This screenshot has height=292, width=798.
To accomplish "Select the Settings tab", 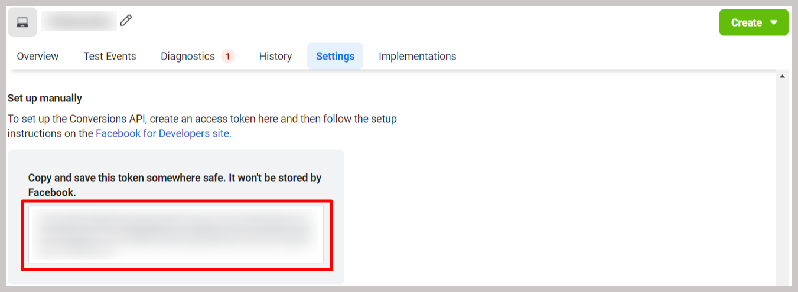I will pyautogui.click(x=335, y=56).
